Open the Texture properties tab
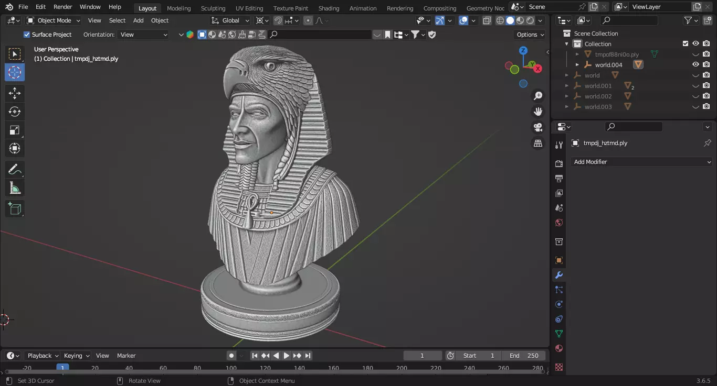Screen dimensions: 717x386 pos(559,367)
